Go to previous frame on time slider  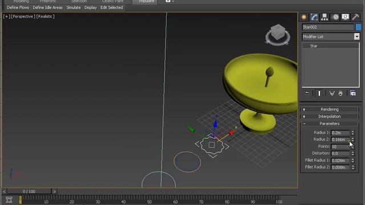pos(4,191)
